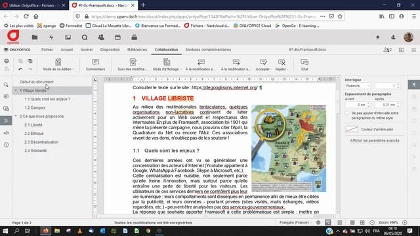Open the view settings hamburger menu
420x236 pixels.
(x=413, y=50)
